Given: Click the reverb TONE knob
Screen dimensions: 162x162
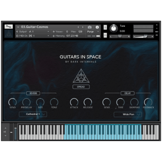Looking at the screenshot, I should [x=54, y=102].
